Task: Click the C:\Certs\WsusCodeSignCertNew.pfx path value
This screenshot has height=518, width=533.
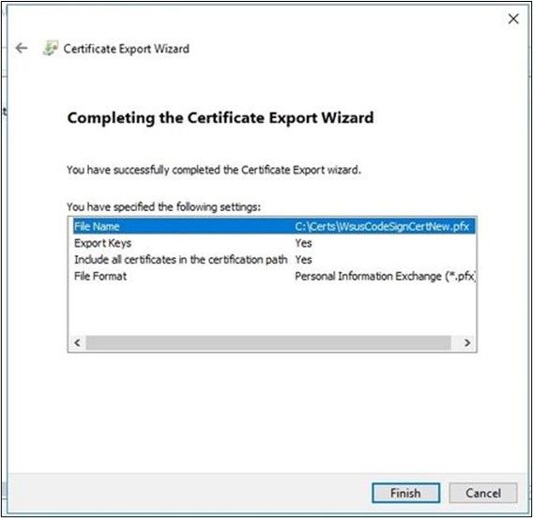Action: [382, 226]
